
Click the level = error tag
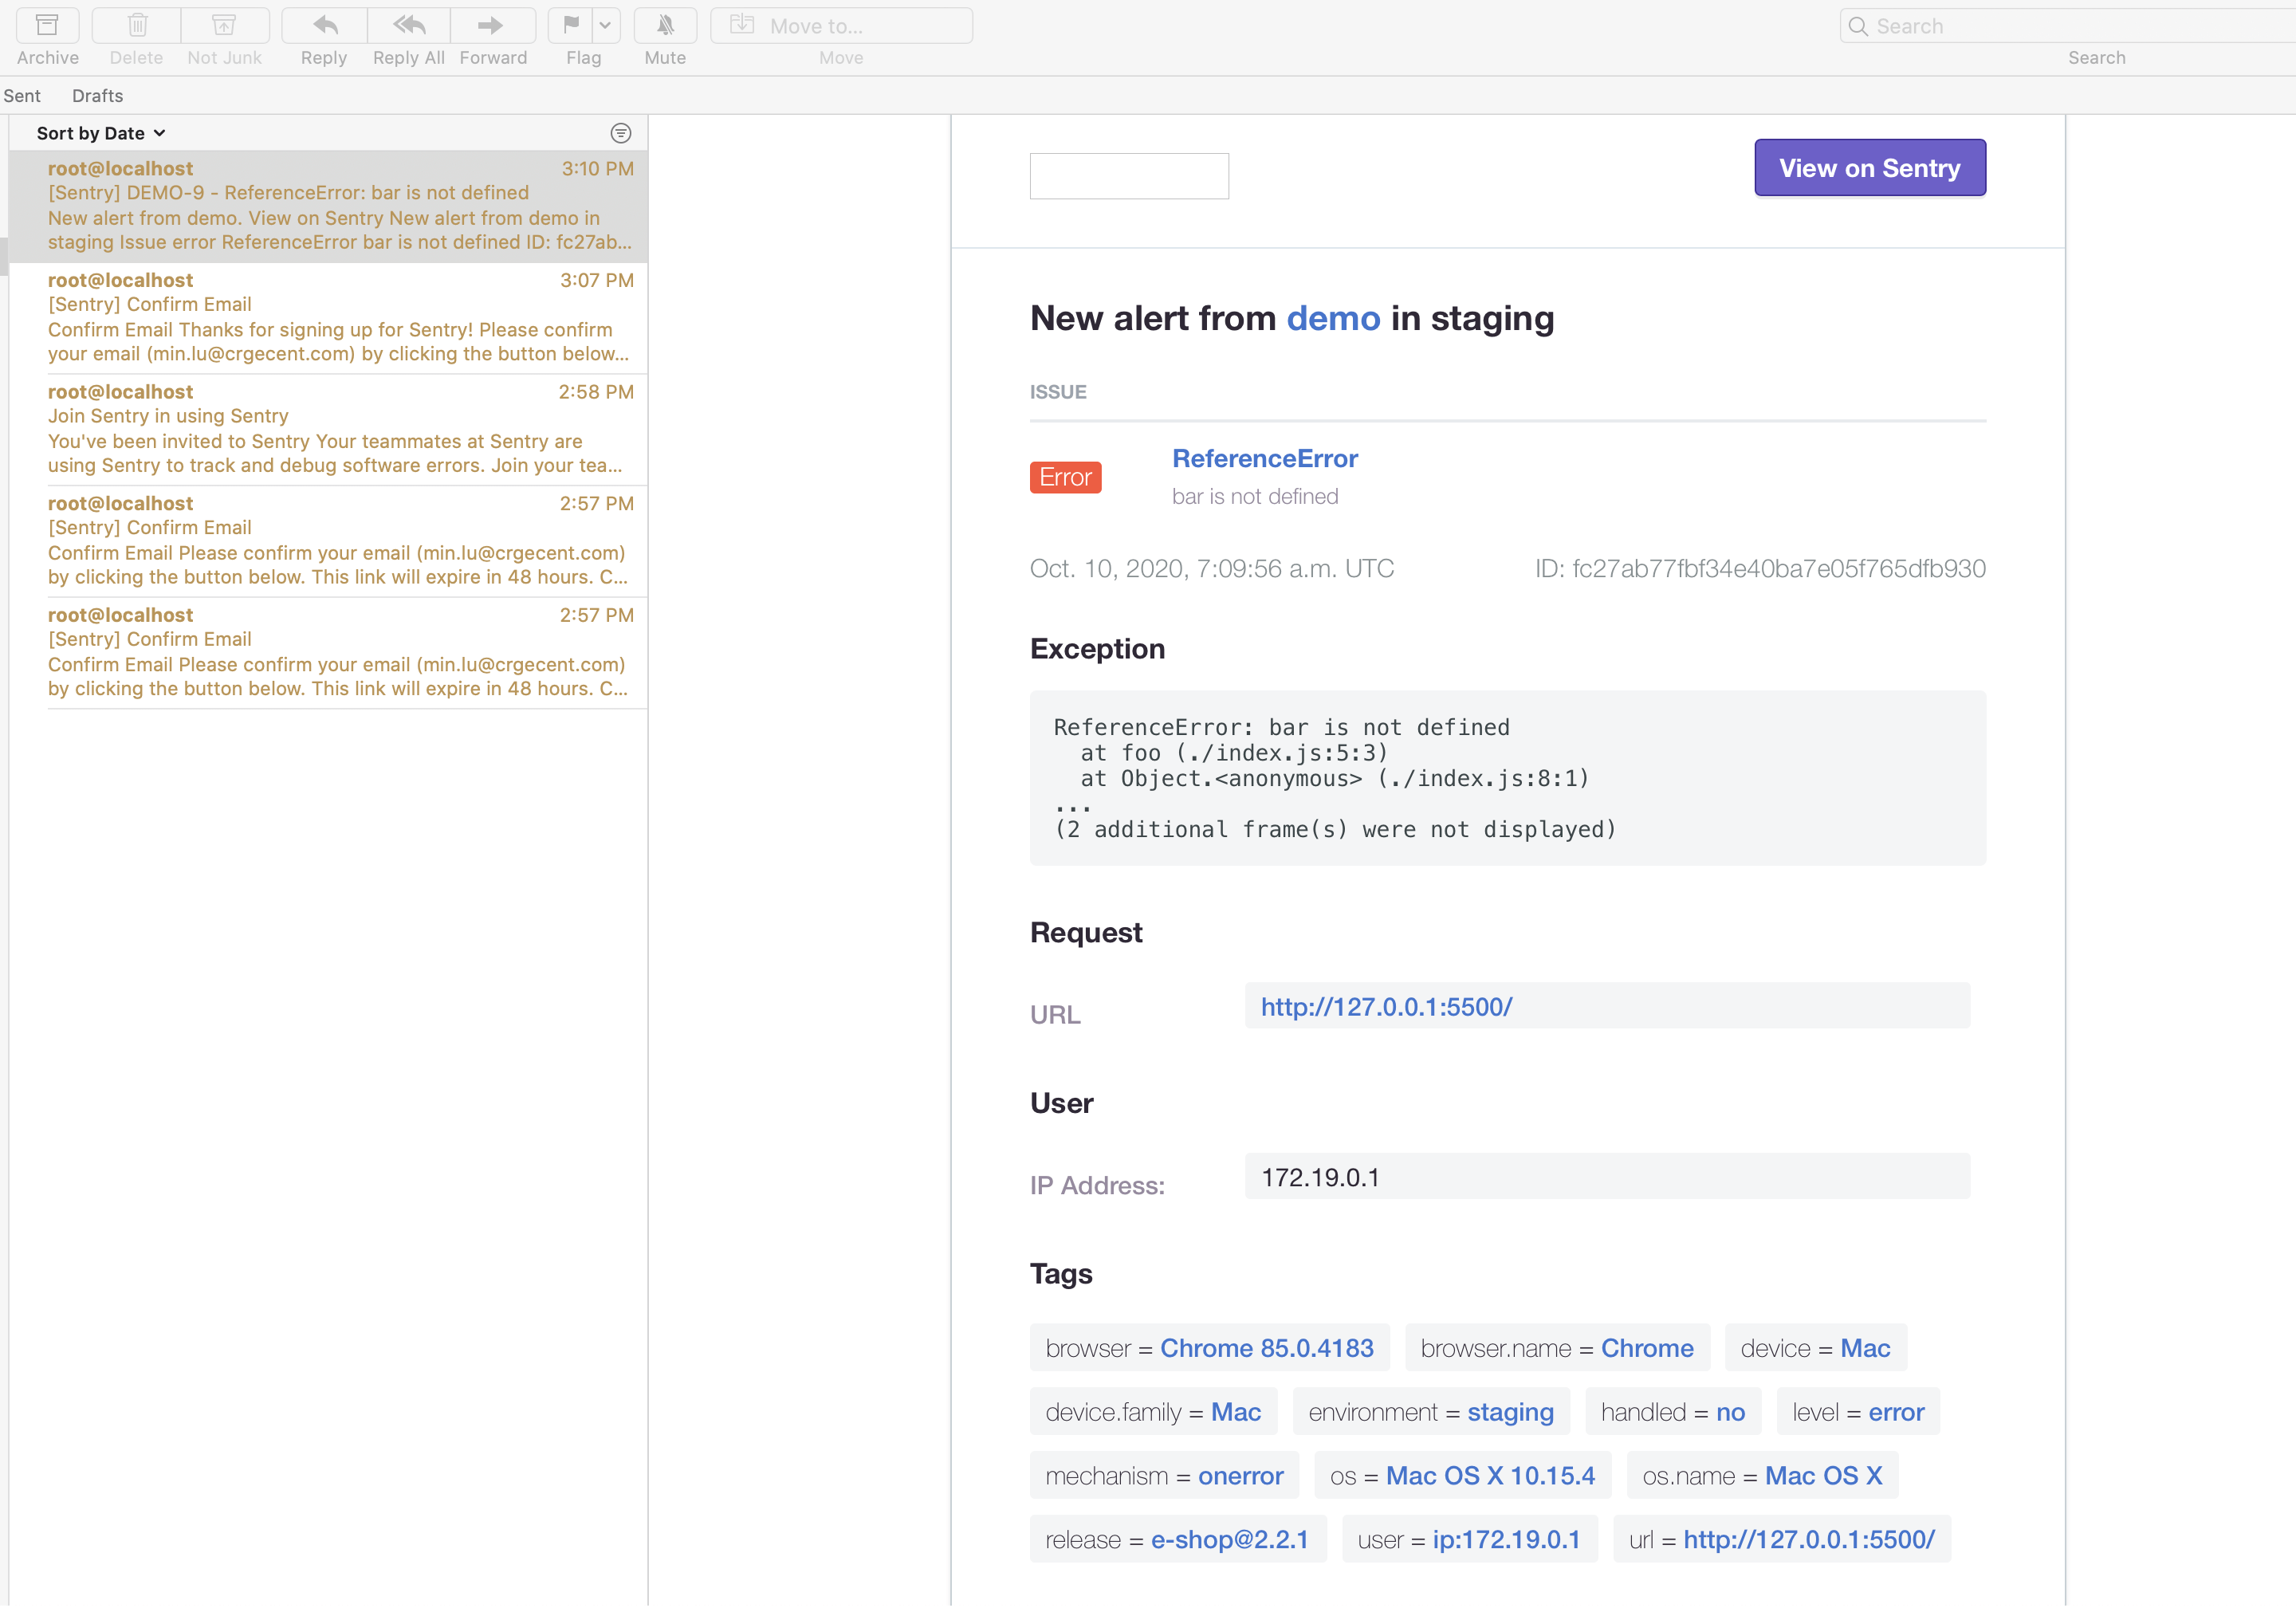[1858, 1412]
